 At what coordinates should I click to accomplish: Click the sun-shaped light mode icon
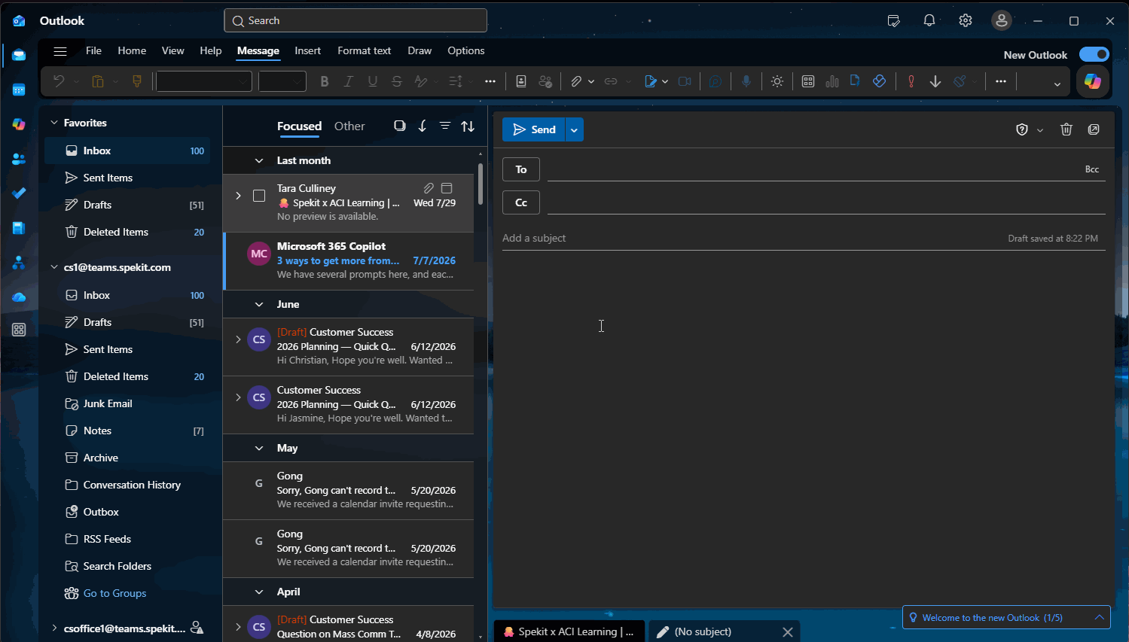(777, 81)
